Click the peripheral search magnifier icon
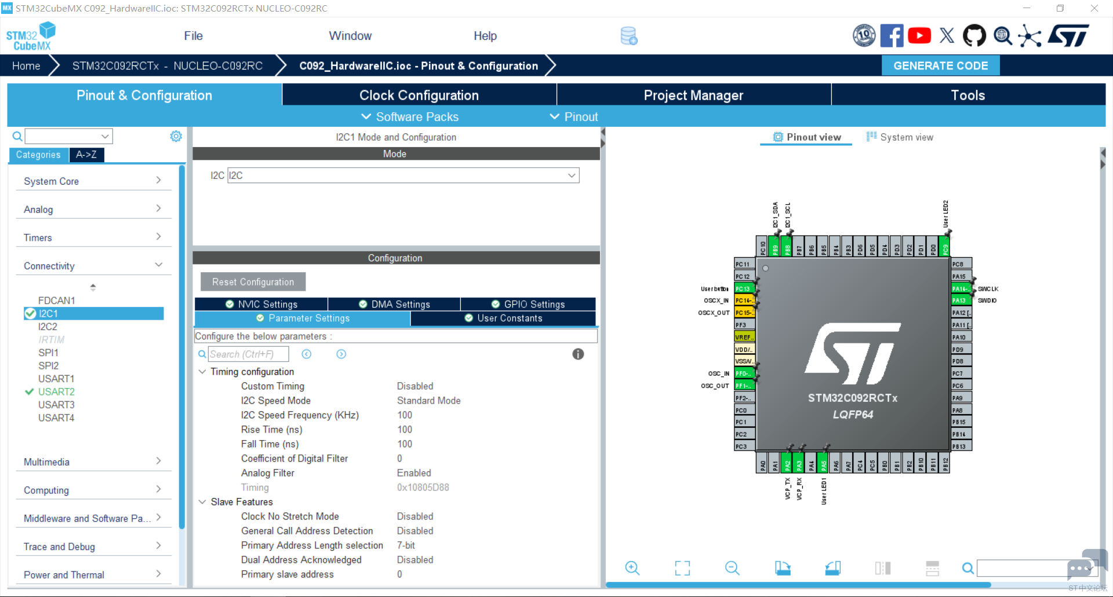Image resolution: width=1113 pixels, height=597 pixels. click(x=17, y=136)
